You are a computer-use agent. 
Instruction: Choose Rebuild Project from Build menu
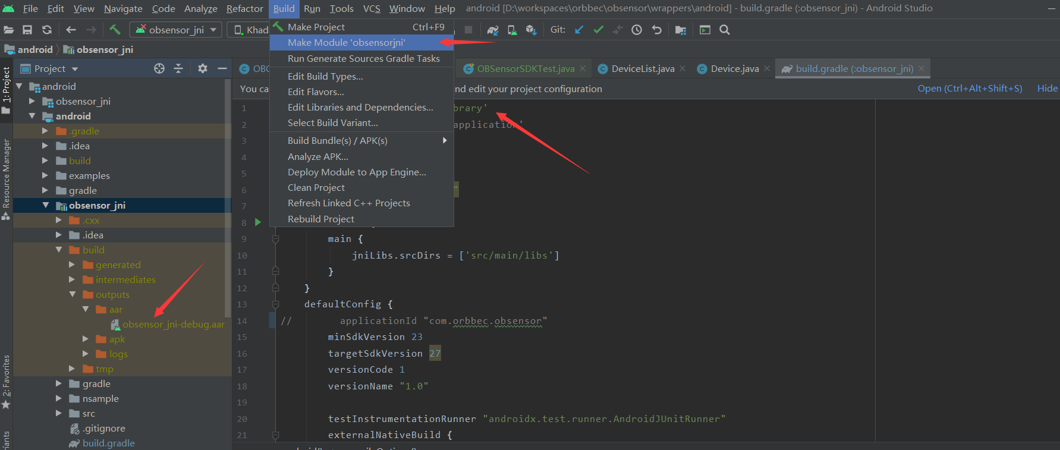(x=361, y=219)
